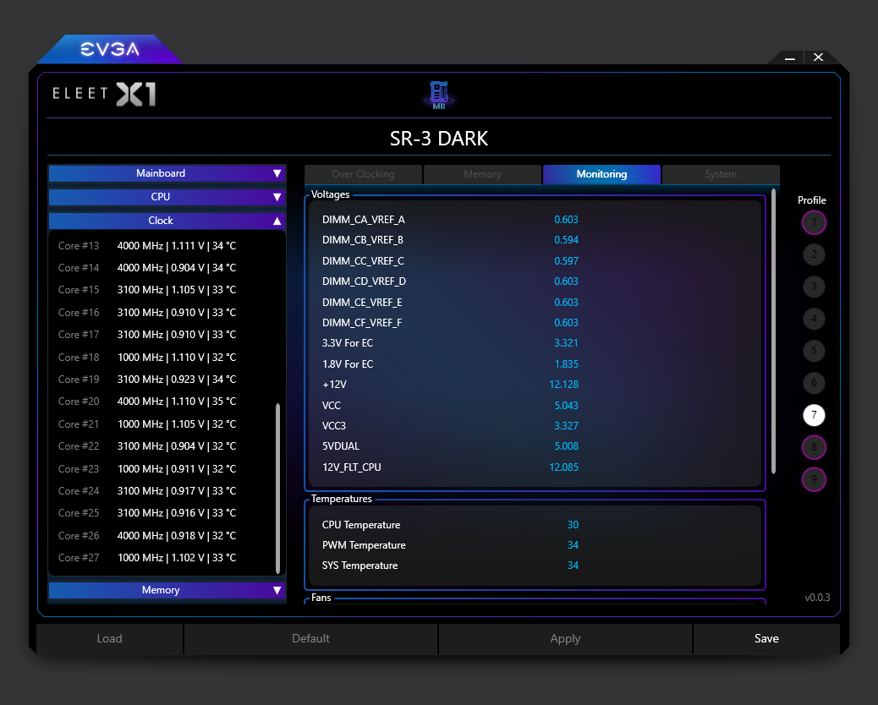
Task: Select profile 5
Action: click(814, 351)
